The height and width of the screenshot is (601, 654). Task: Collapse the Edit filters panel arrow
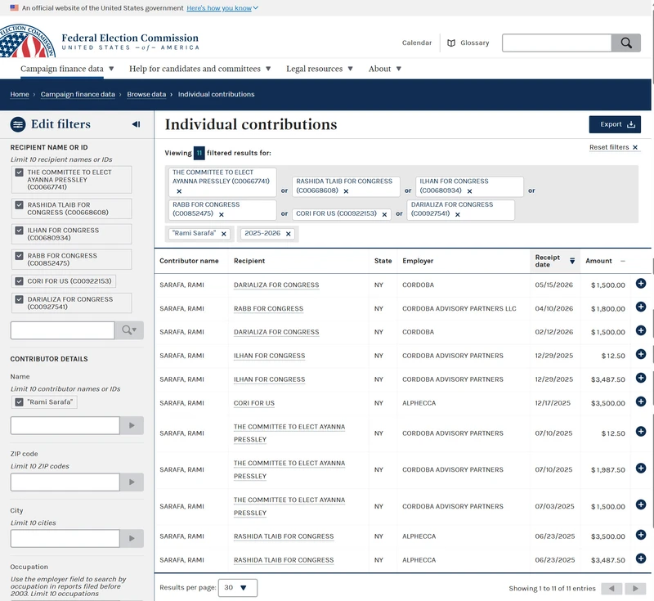pos(136,124)
